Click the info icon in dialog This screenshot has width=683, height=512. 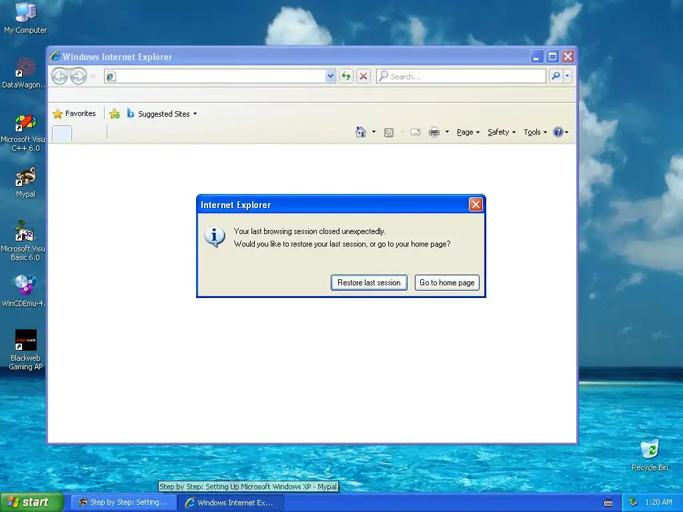click(215, 237)
